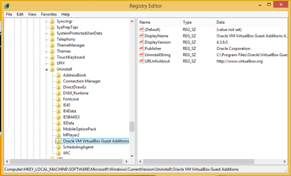Click the MPlayer2 folder icon

click(59, 135)
